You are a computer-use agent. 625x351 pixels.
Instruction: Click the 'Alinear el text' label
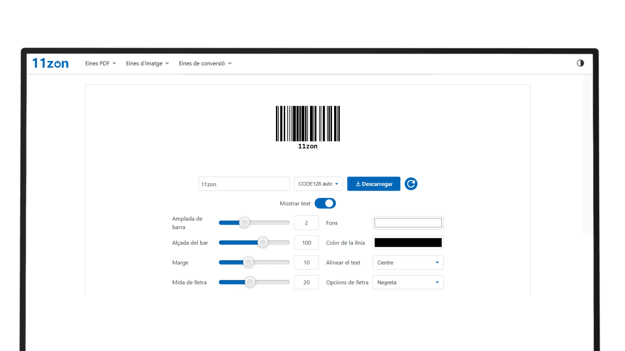coord(343,262)
